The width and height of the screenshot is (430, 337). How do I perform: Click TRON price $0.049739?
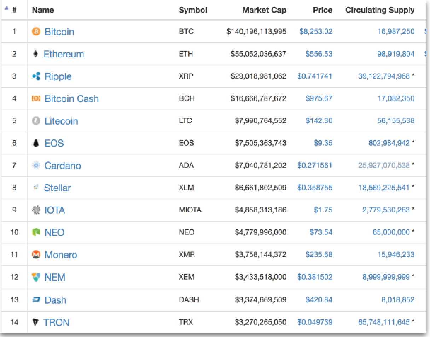pos(315,322)
